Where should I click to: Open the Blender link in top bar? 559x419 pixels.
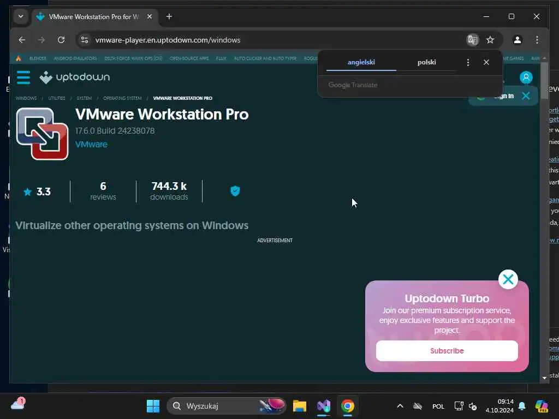click(38, 58)
